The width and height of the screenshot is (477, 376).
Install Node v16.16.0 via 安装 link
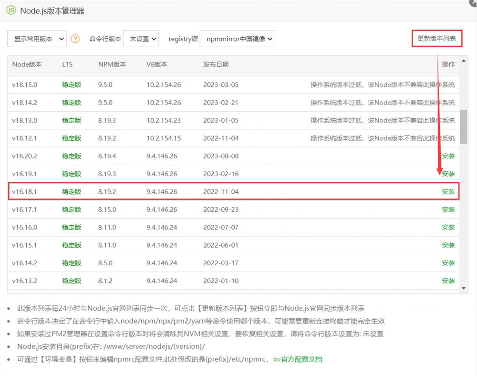click(448, 227)
